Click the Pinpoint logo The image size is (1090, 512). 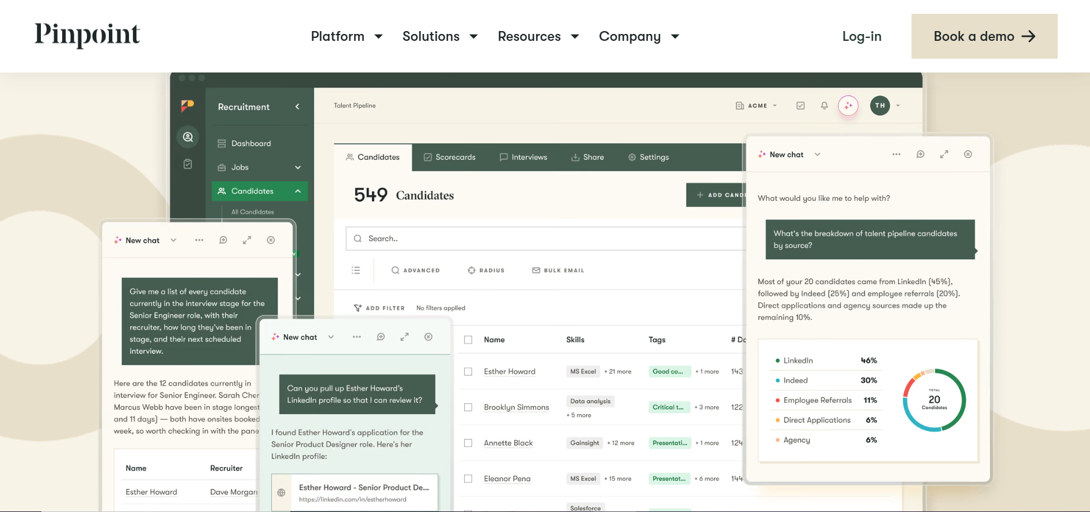tap(87, 35)
